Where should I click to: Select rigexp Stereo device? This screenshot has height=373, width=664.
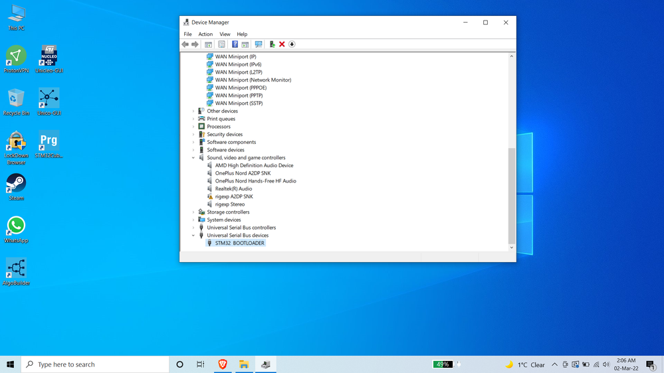tap(229, 204)
